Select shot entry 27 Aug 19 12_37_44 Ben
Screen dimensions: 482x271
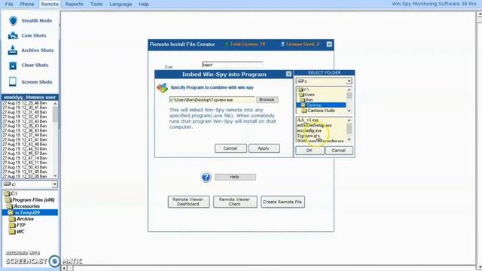25,135
